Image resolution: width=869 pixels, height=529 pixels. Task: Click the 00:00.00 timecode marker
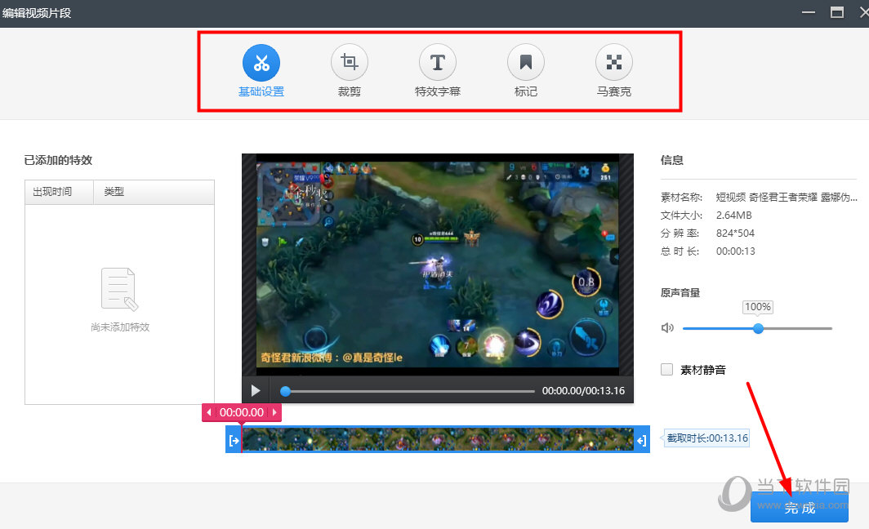pyautogui.click(x=241, y=412)
